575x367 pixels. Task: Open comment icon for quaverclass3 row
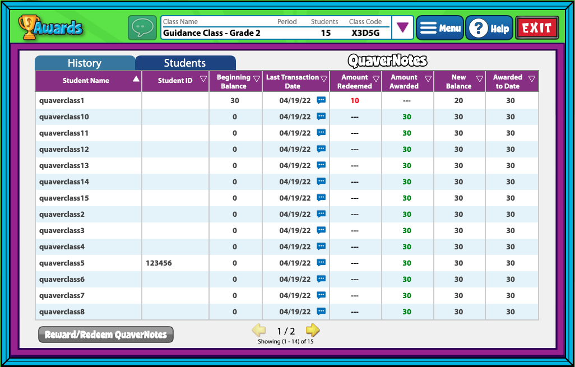pyautogui.click(x=321, y=230)
